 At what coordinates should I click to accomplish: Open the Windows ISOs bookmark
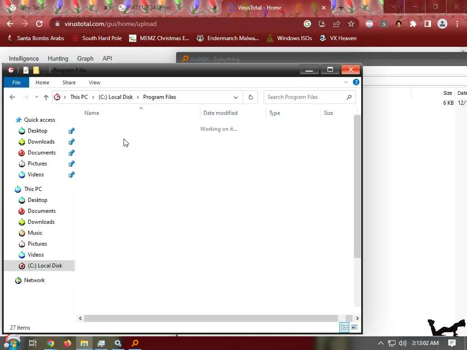pos(290,38)
